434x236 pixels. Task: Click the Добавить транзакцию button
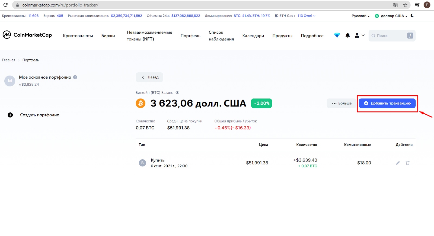pos(387,103)
